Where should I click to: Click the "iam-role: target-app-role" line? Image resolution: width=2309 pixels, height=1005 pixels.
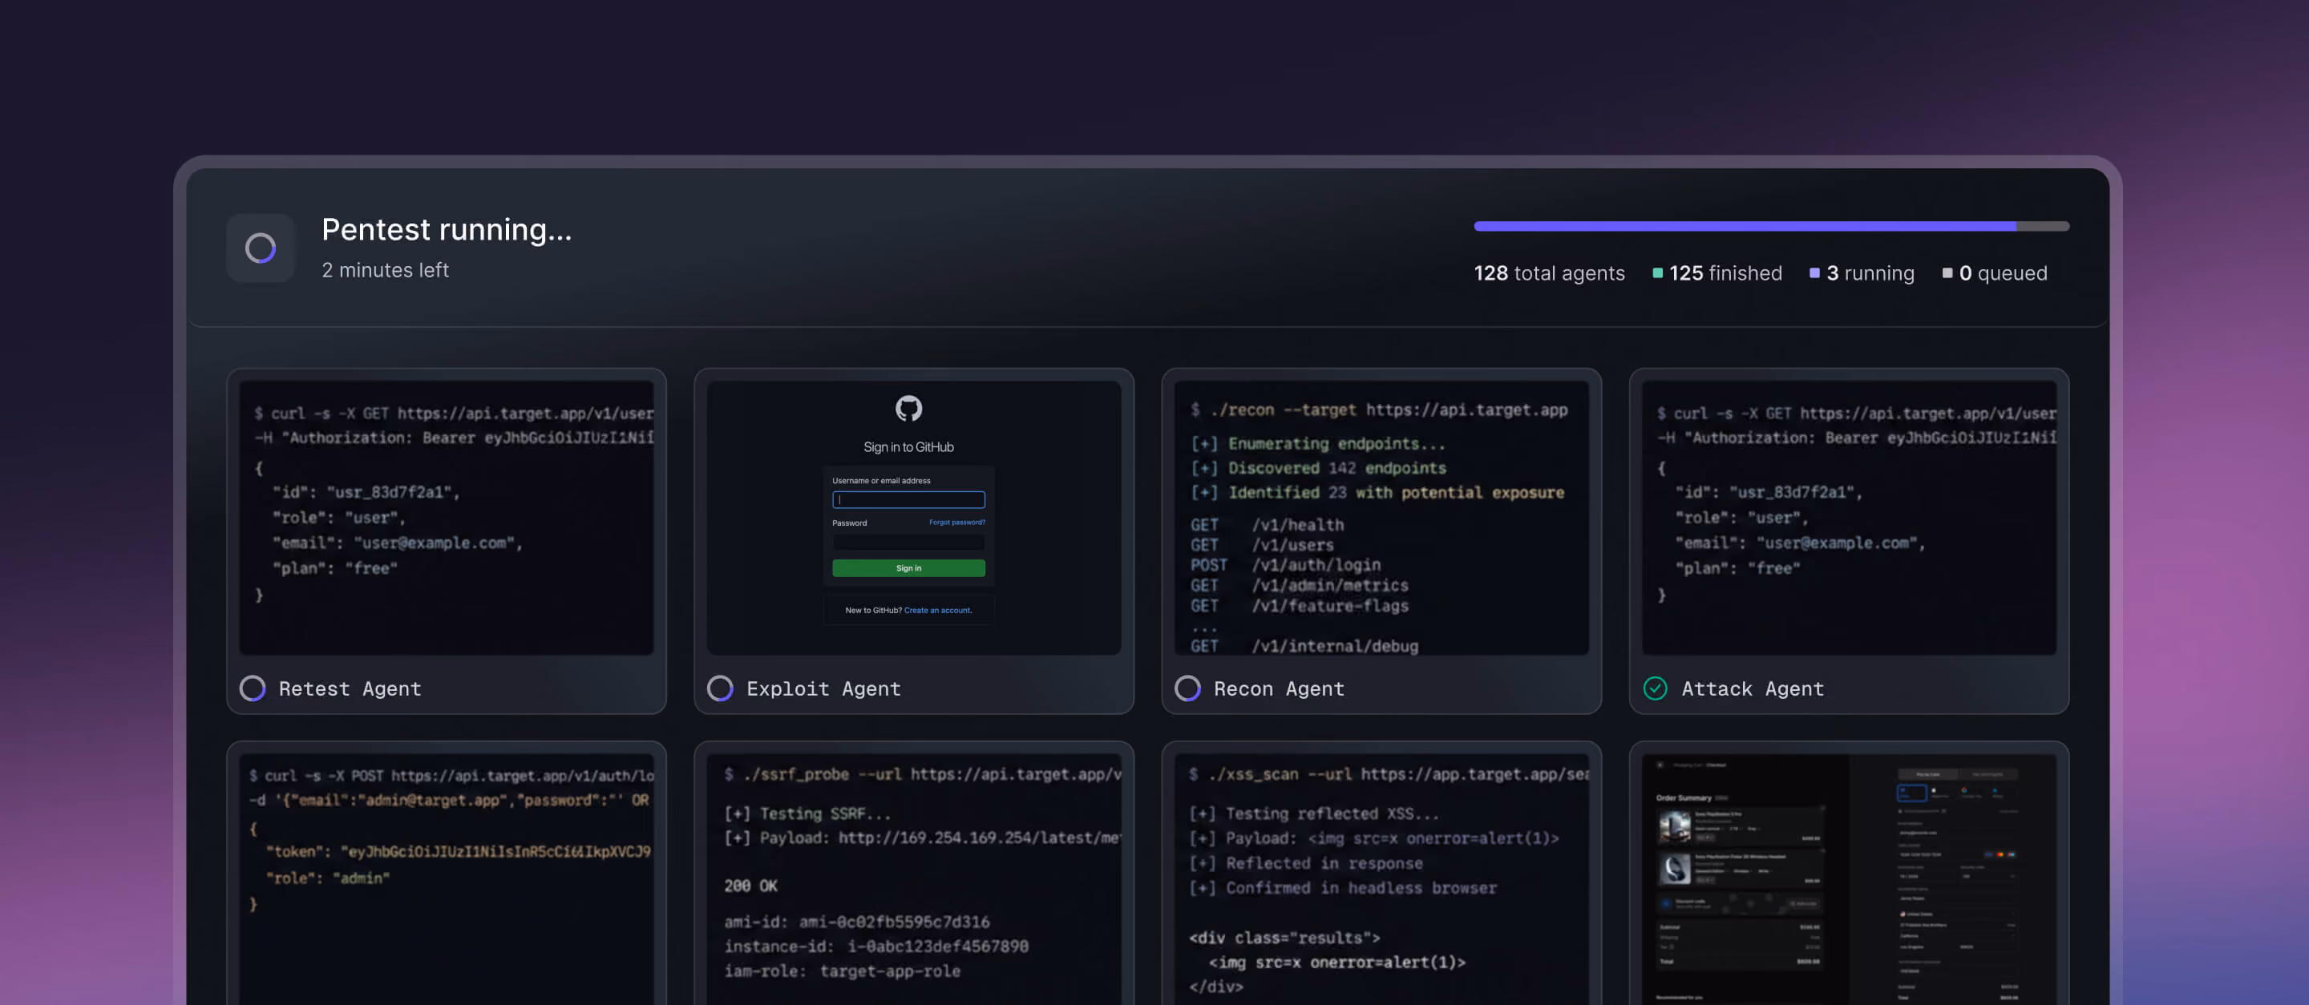click(842, 971)
